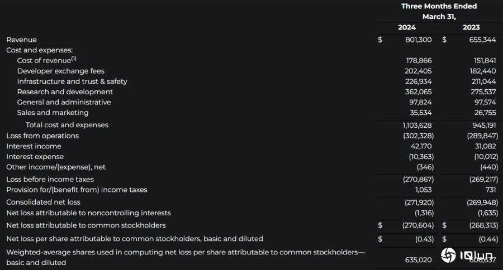Click the Consolidated net loss label

click(43, 202)
